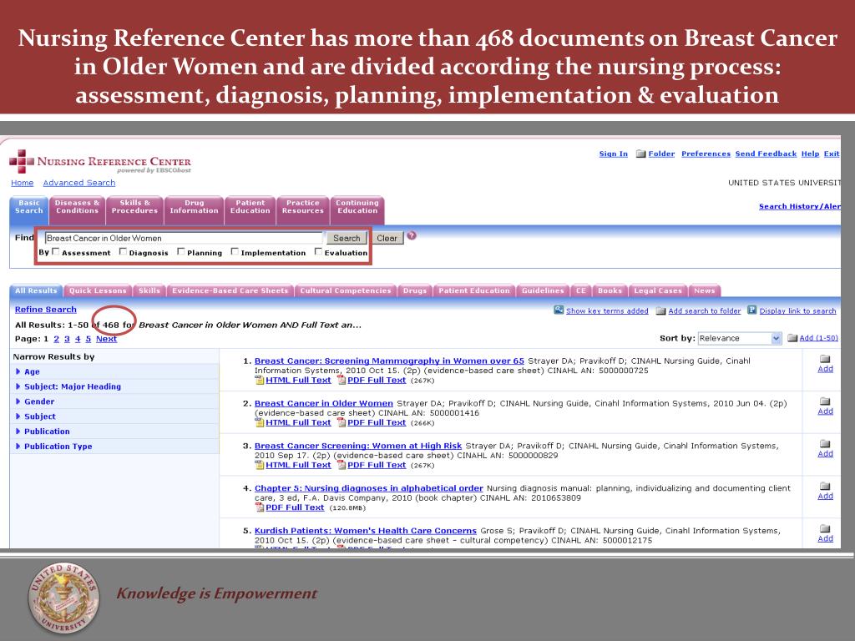Click HTML icon for Breast Cancer in Older Women

tap(260, 422)
